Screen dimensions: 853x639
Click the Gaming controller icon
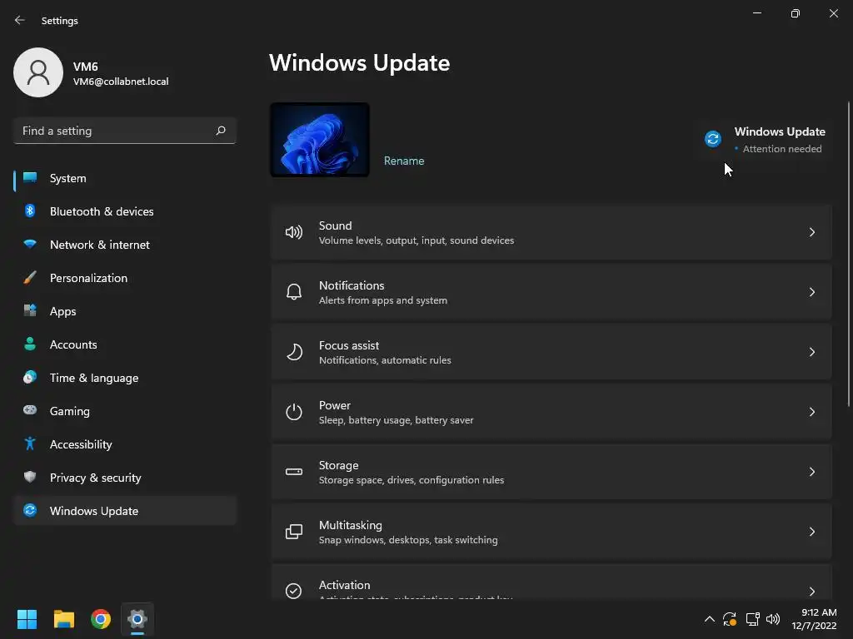30,410
